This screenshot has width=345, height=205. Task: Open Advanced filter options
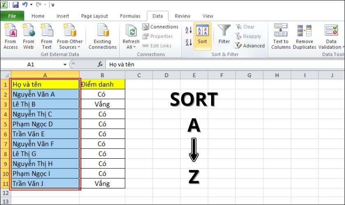(x=250, y=46)
